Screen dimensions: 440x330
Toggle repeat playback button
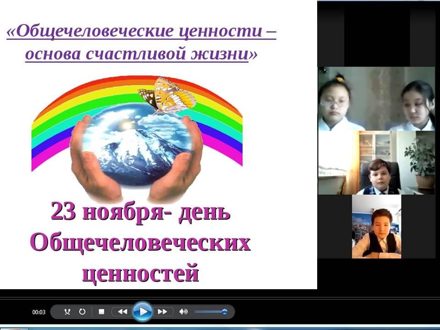[82, 312]
